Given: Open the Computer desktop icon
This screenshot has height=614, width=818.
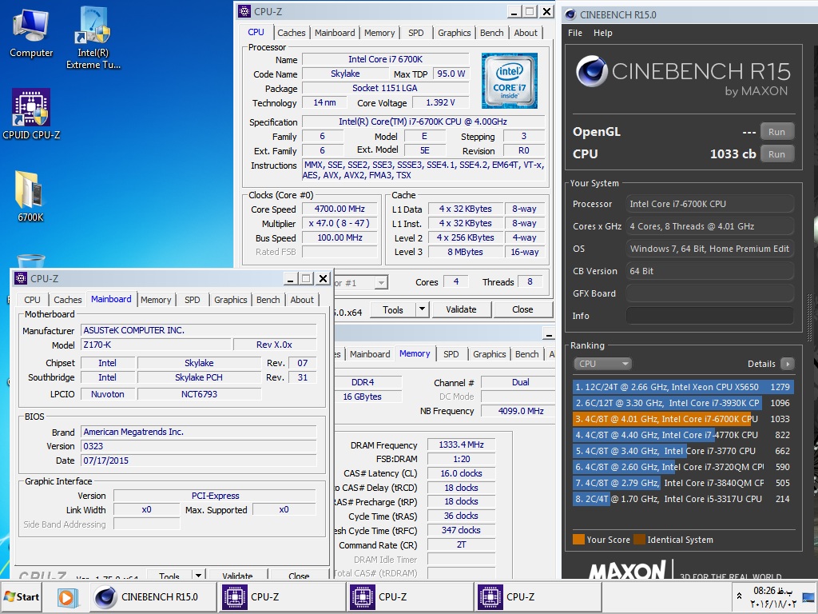Looking at the screenshot, I should click(31, 32).
